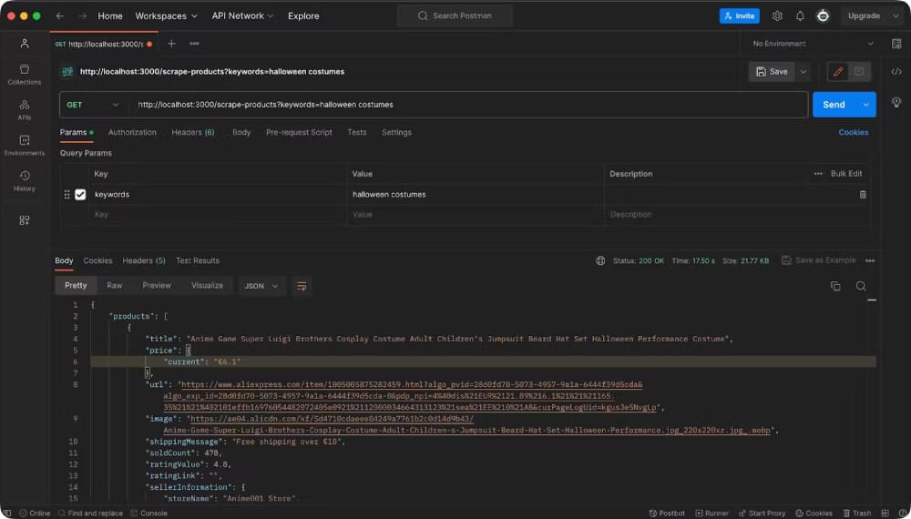Screen dimensions: 911x519
Task: Open the info lightbulb icon in right sidebar
Action: [x=896, y=102]
